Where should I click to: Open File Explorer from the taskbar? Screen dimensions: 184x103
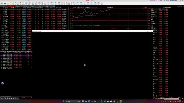coord(95,101)
